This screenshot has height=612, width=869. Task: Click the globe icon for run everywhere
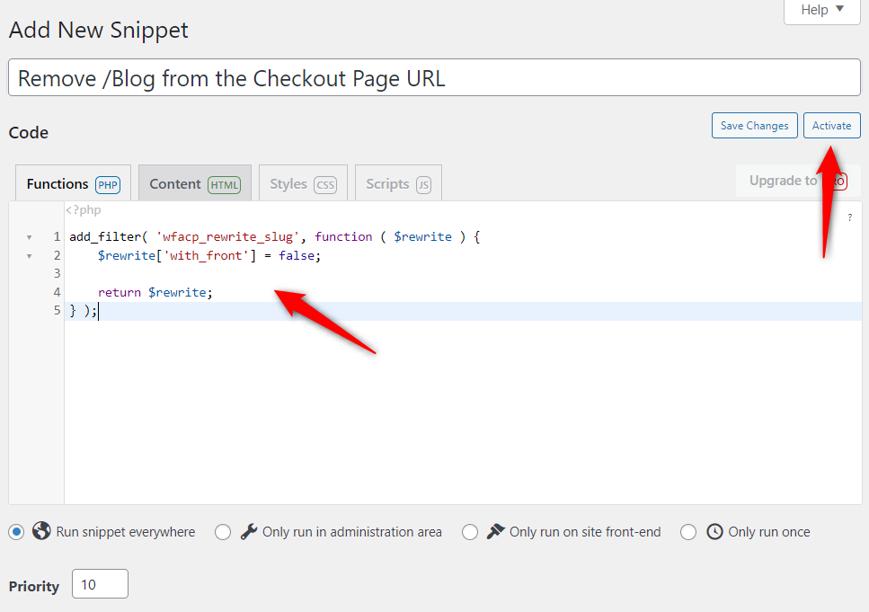tap(41, 531)
